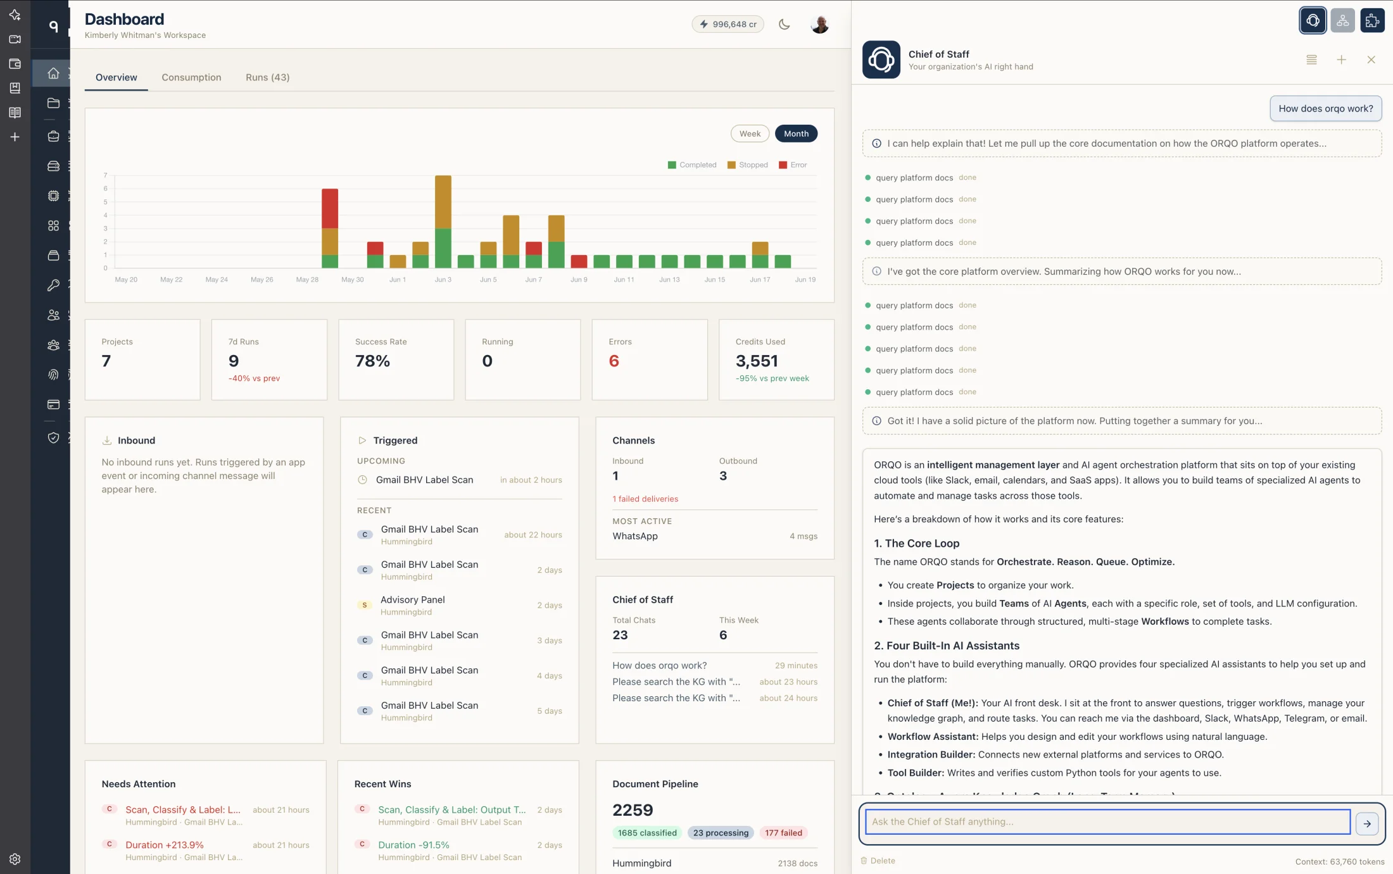Viewport: 1393px width, 874px height.
Task: Click the Credits Used card showing 3,551
Action: (x=776, y=359)
